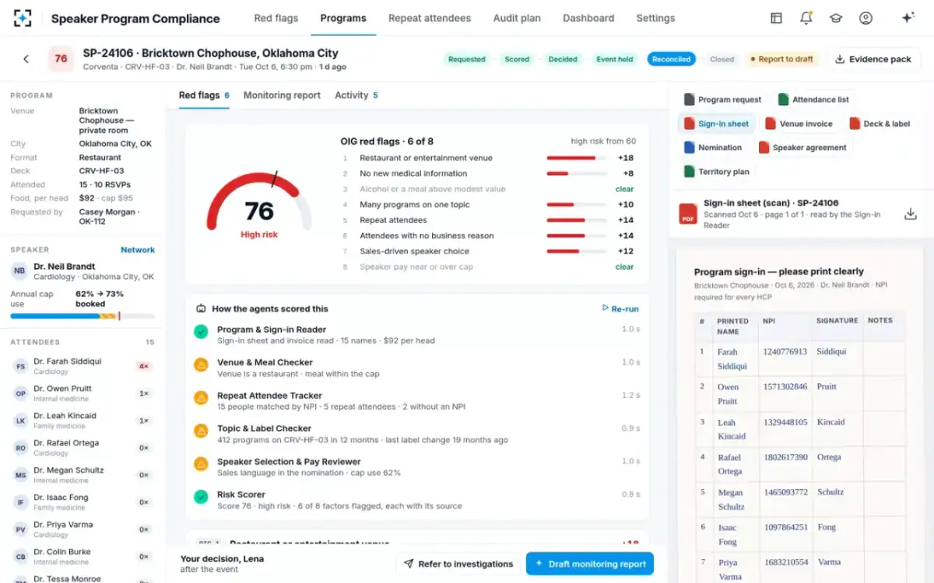
Task: Click the high risk score gauge
Action: pos(259,204)
